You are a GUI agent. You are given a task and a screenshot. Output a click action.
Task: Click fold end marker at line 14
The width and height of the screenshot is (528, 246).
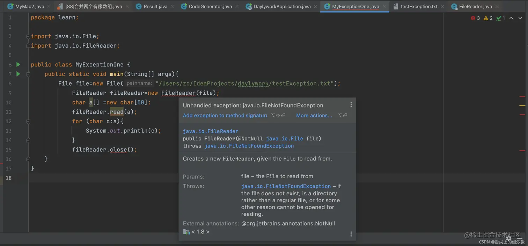[28, 140]
